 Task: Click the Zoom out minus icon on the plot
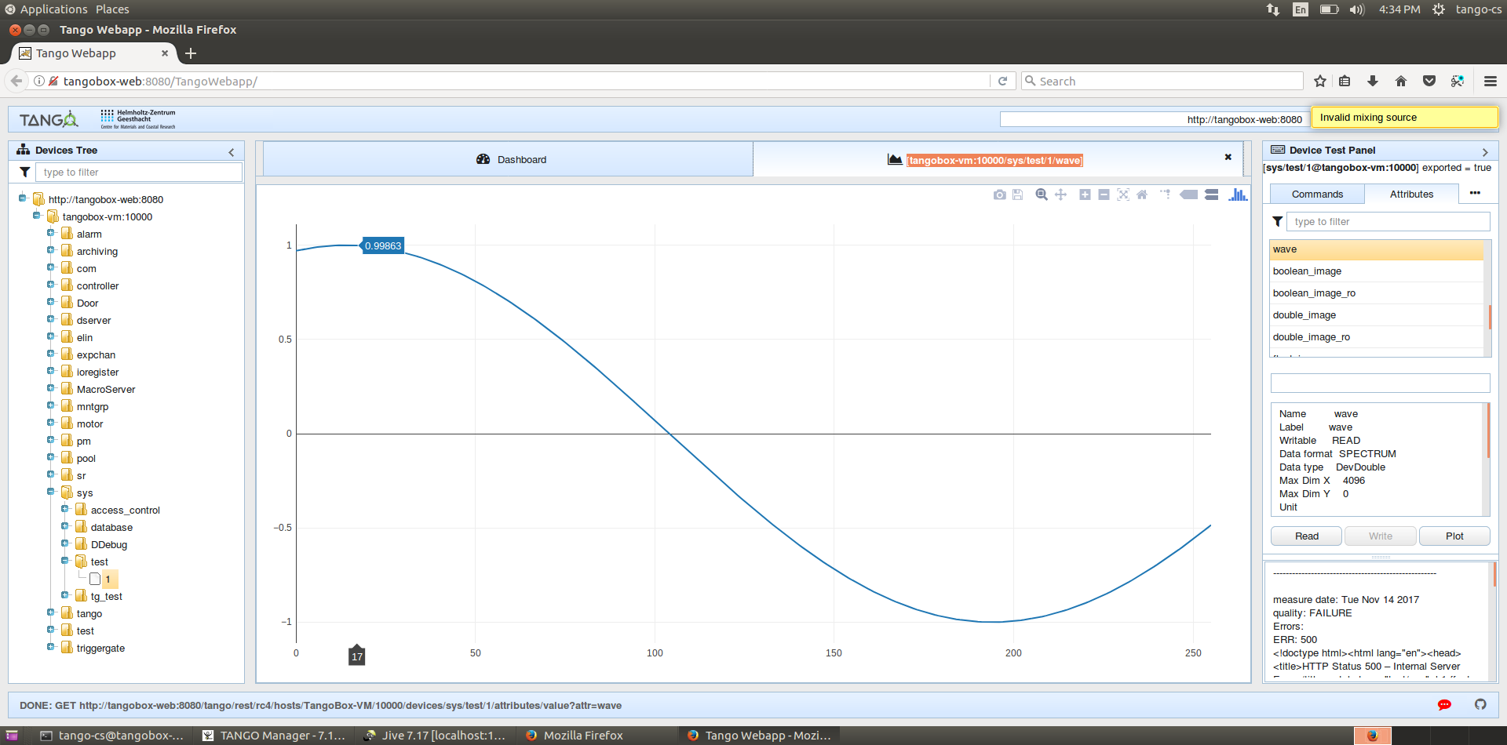coord(1104,194)
